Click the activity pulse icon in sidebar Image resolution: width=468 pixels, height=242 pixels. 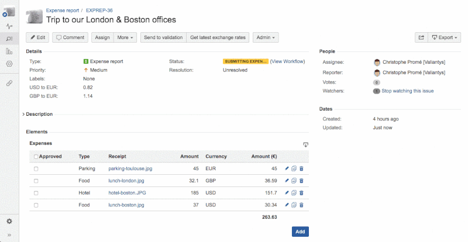click(9, 26)
